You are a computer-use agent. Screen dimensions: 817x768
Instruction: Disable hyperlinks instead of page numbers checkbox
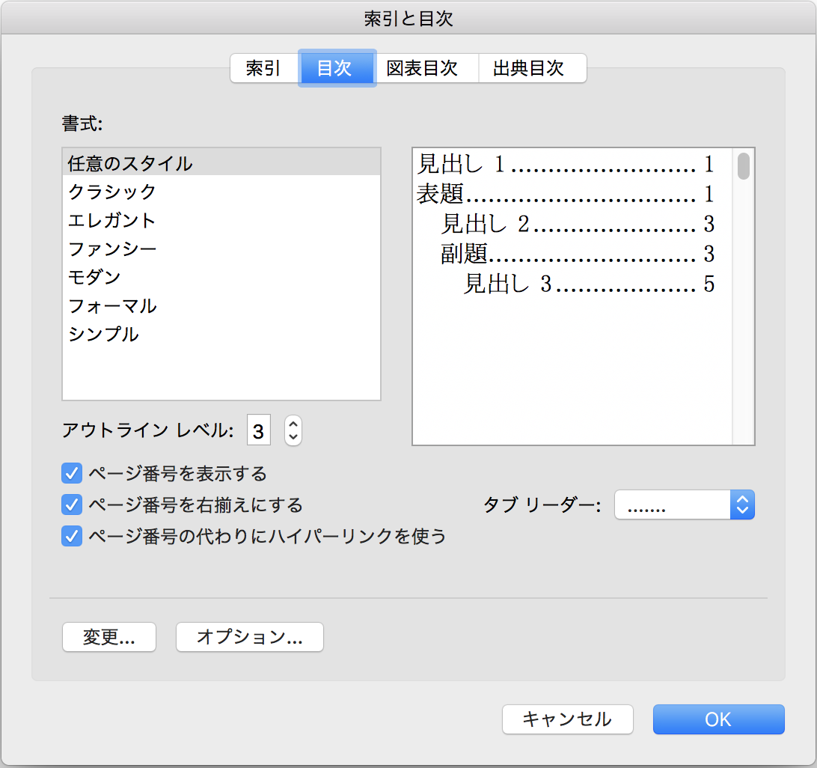[72, 536]
